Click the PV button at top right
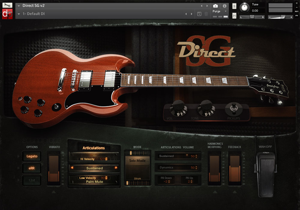Viewport: 300px width, 210px height. point(297,16)
